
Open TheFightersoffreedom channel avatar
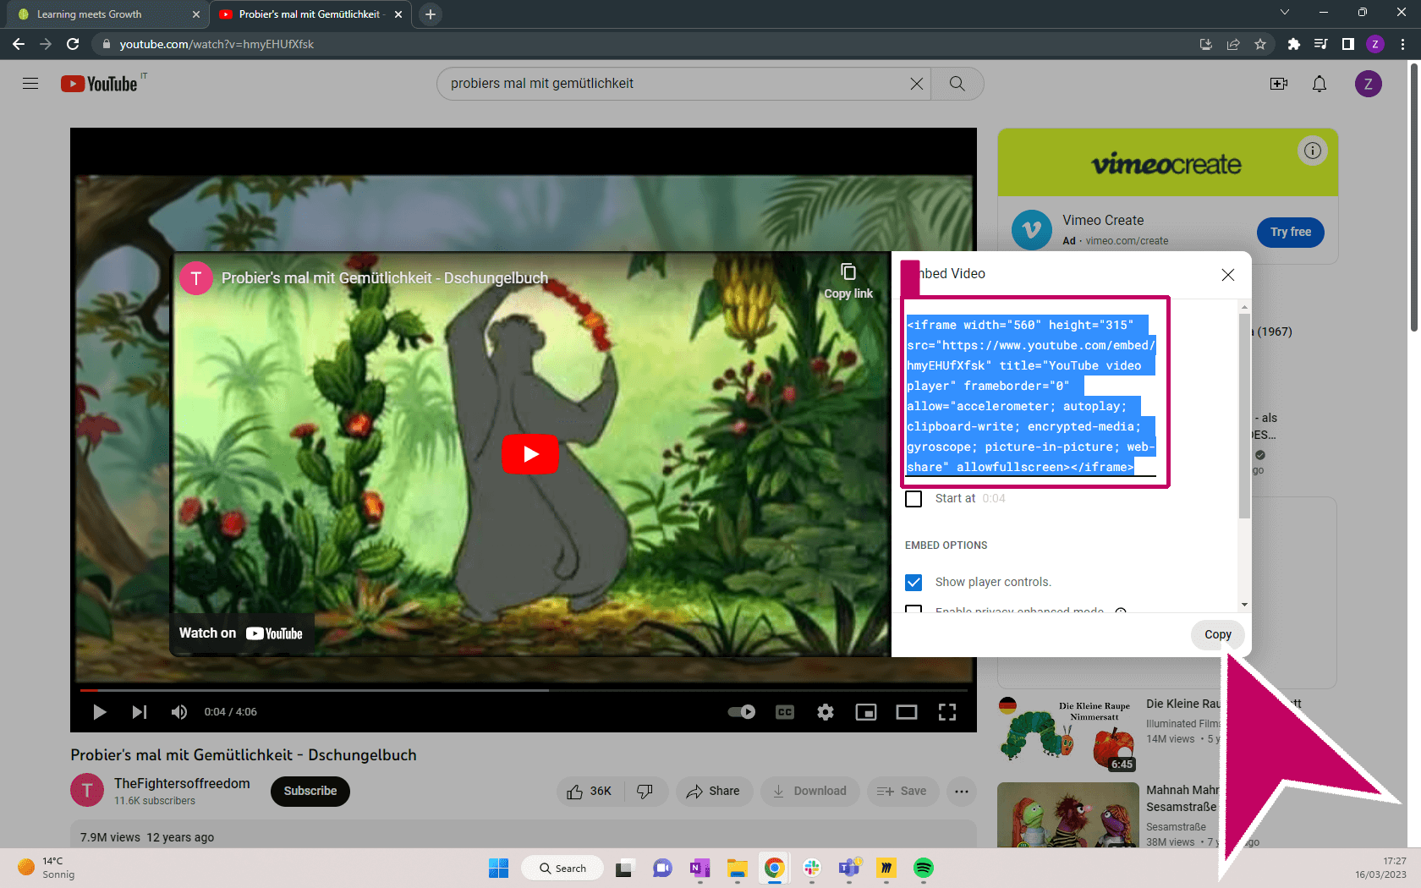click(x=87, y=791)
